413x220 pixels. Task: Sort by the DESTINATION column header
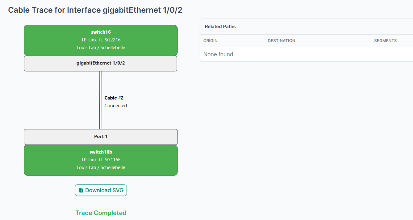[x=281, y=41]
